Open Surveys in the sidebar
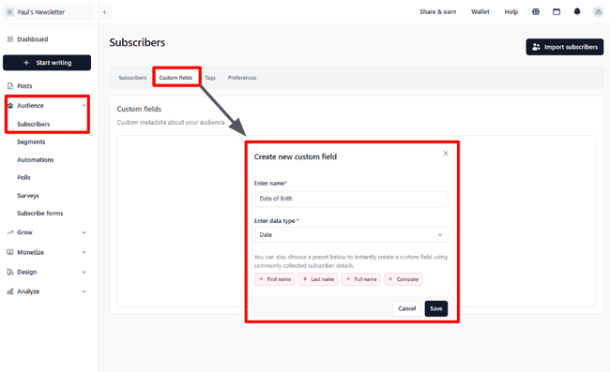Viewport: 610px width, 372px height. 28,195
